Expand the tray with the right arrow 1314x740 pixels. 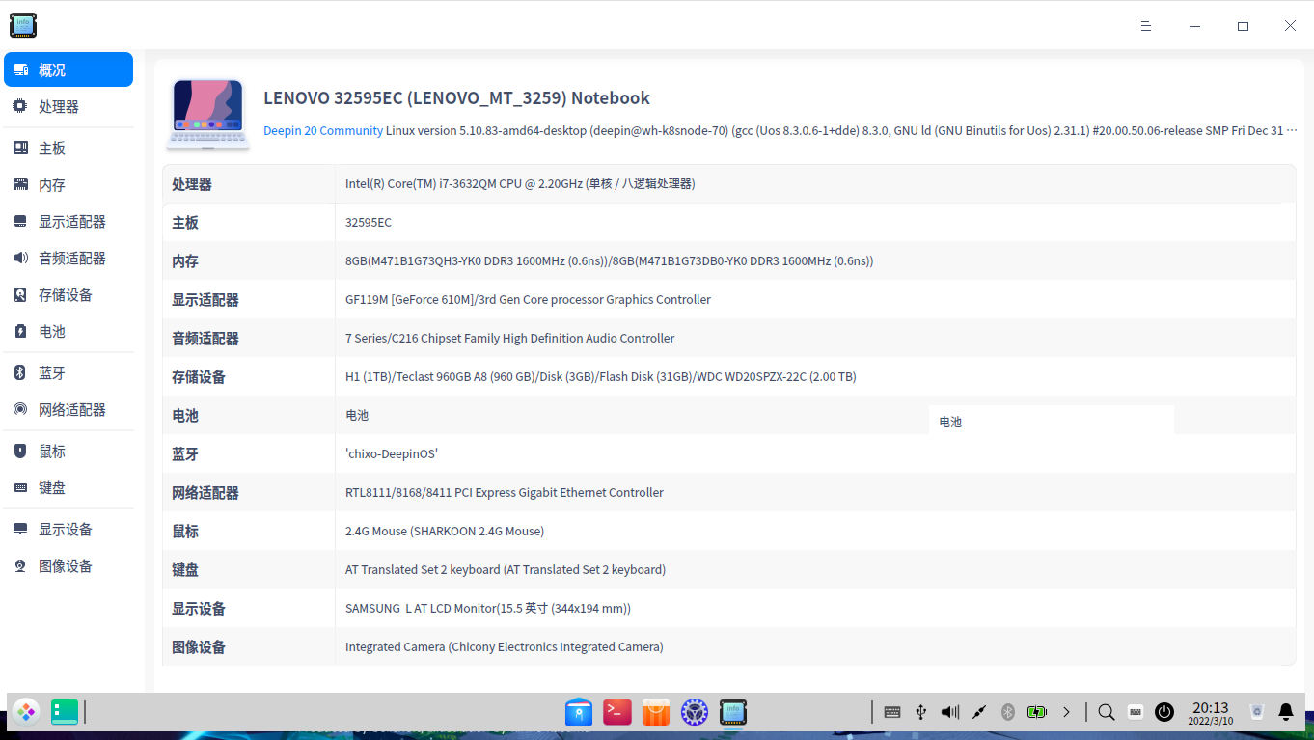[1066, 712]
